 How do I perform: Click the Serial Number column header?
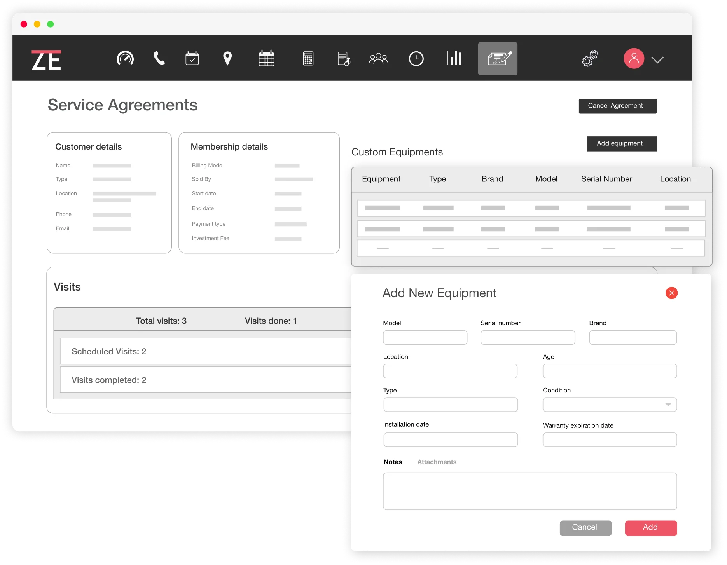pyautogui.click(x=606, y=179)
